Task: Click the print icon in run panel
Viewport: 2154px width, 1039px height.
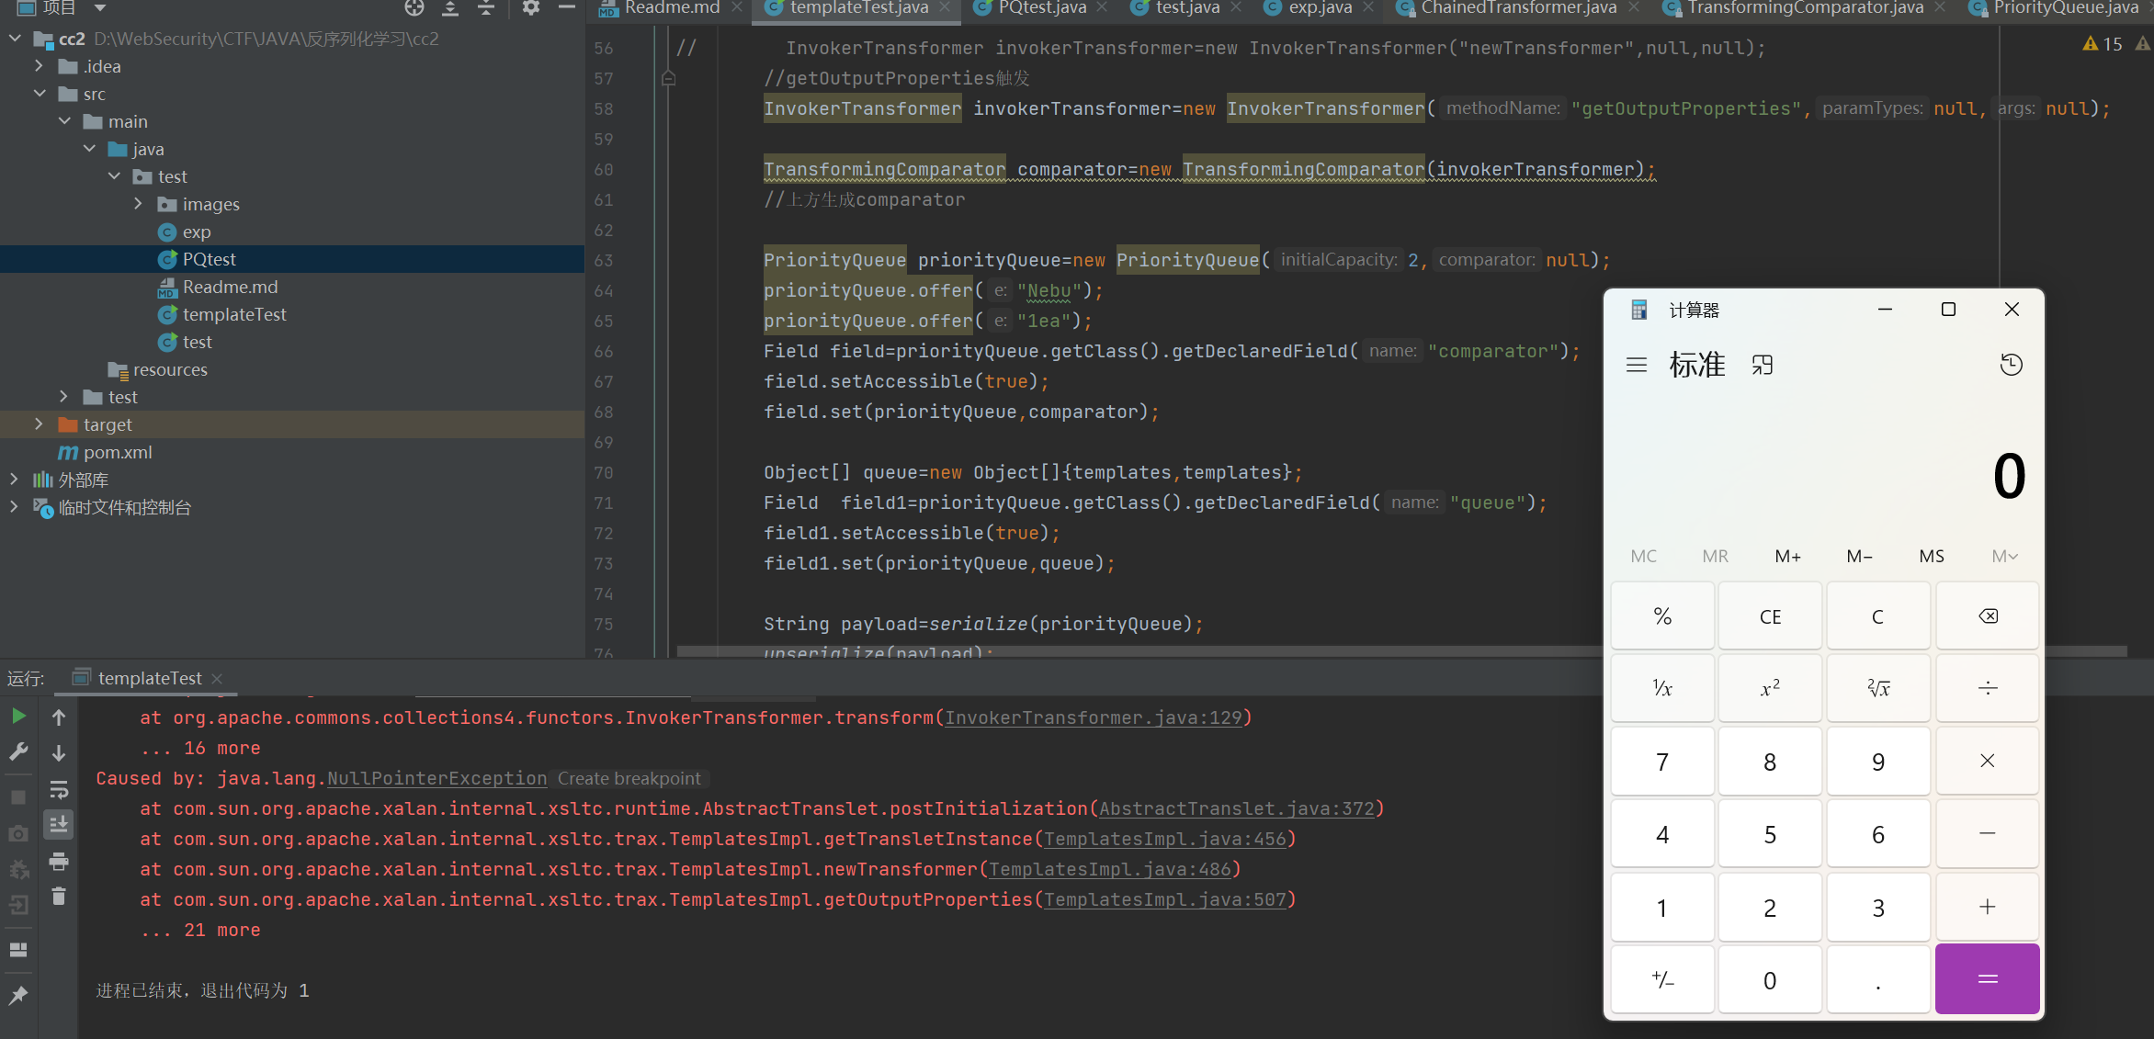Action: [59, 862]
